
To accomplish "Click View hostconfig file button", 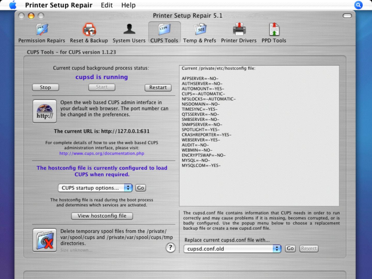I will point(102,216).
